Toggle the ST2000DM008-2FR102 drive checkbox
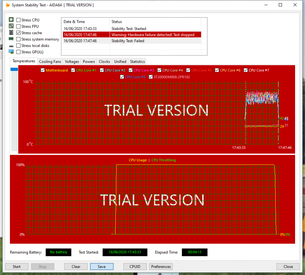This screenshot has height=275, width=305. click(x=151, y=77)
